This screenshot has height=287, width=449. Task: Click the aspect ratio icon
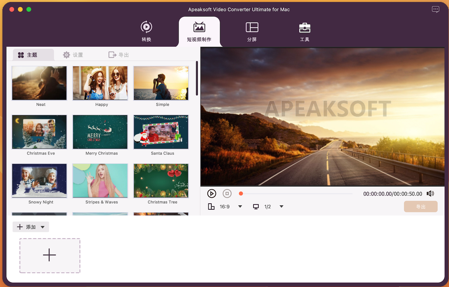(x=211, y=207)
